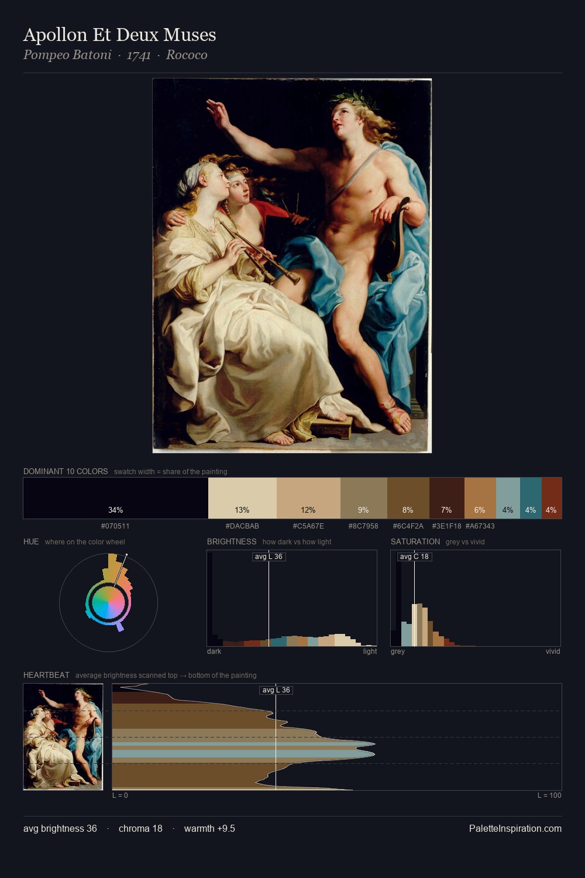
Task: Pick the grey-blue 4% swatch
Action: click(x=508, y=498)
